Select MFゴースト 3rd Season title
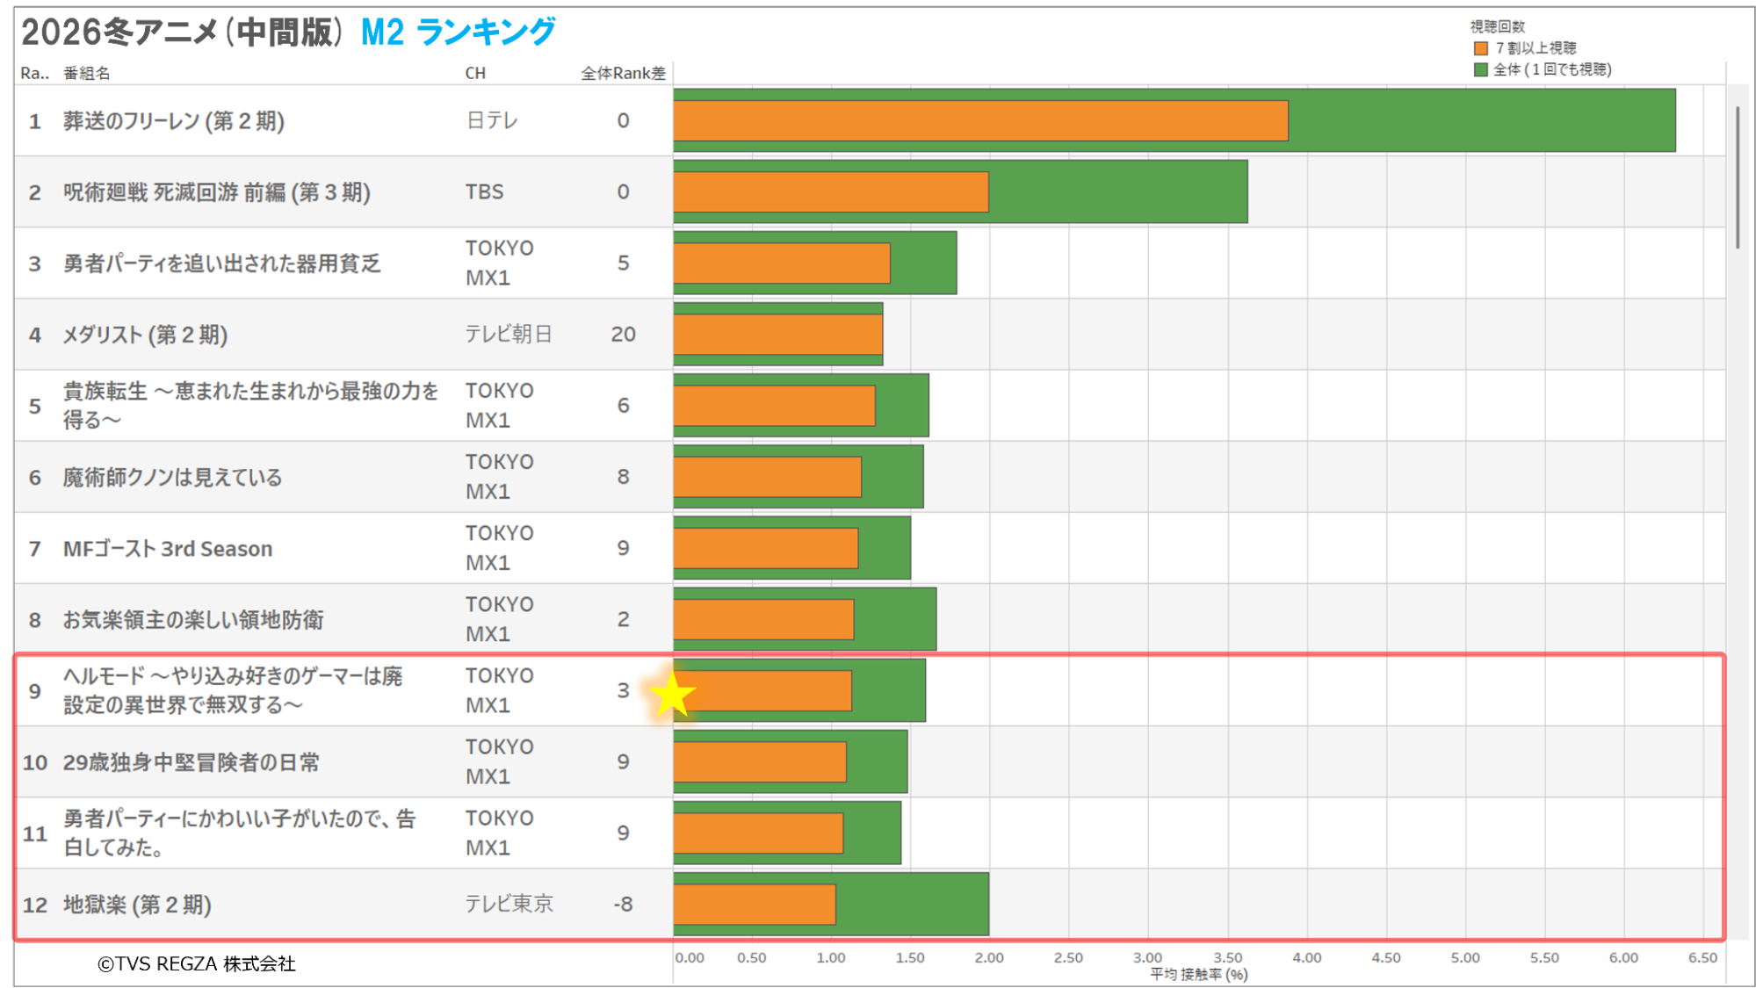The width and height of the screenshot is (1756, 988). pos(168,549)
